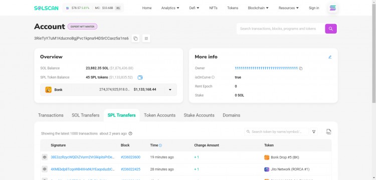376x180 pixels.
Task: Toggle the time format clock icon
Action: pyautogui.click(x=160, y=145)
